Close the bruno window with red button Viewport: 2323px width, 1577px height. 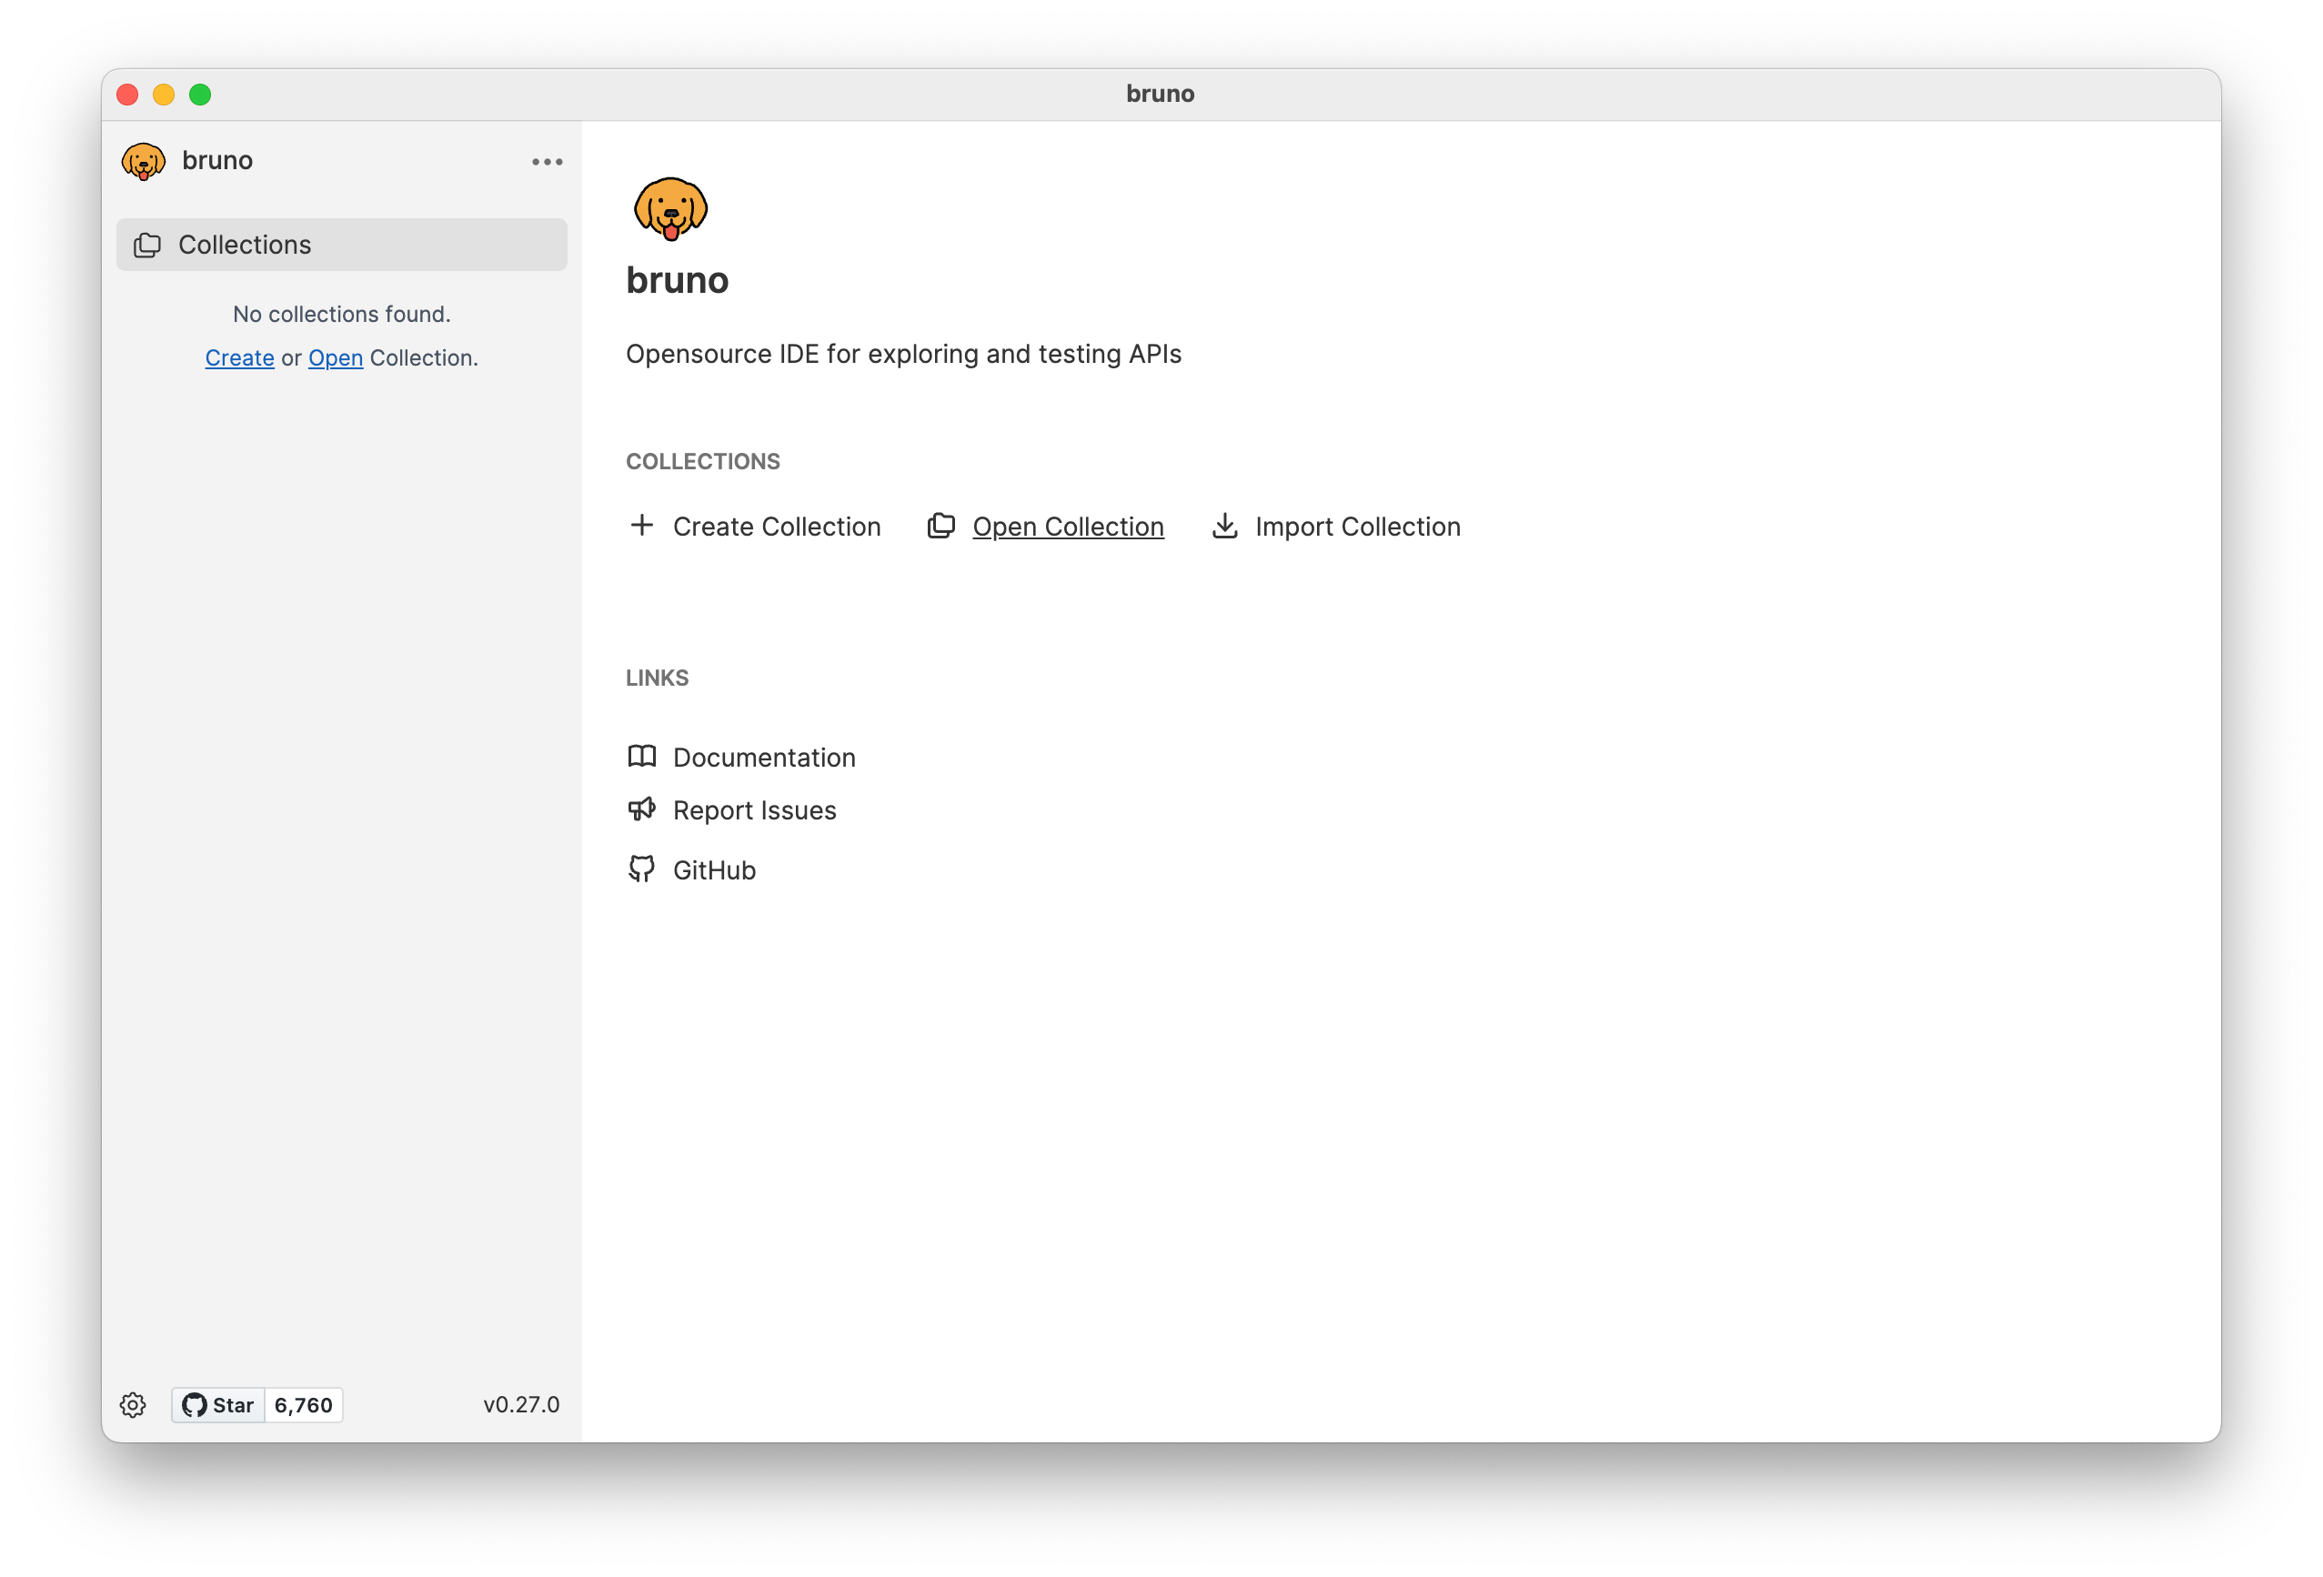click(x=128, y=95)
